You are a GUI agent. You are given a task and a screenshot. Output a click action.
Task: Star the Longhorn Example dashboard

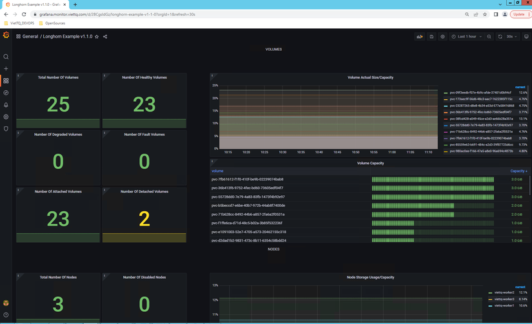[x=97, y=37]
